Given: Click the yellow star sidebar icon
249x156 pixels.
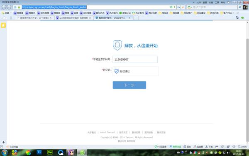Looking at the screenshot, I should pos(3,25).
